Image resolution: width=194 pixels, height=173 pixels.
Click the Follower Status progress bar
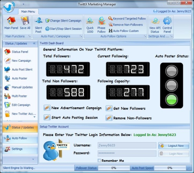tap(114, 168)
